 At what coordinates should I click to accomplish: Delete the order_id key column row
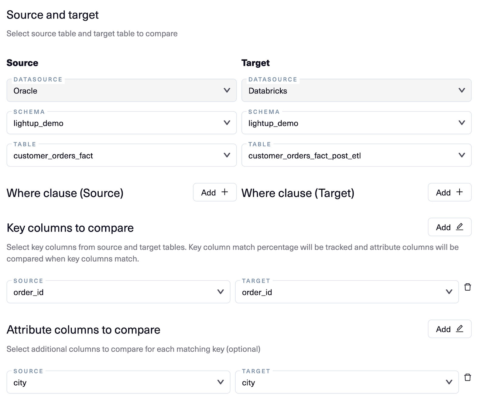tap(468, 287)
